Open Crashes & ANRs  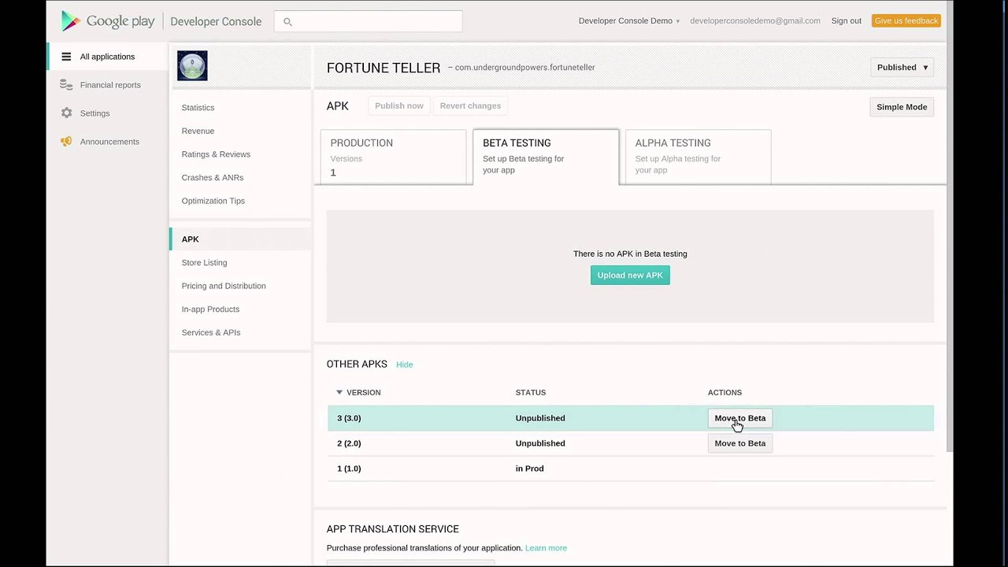(213, 178)
